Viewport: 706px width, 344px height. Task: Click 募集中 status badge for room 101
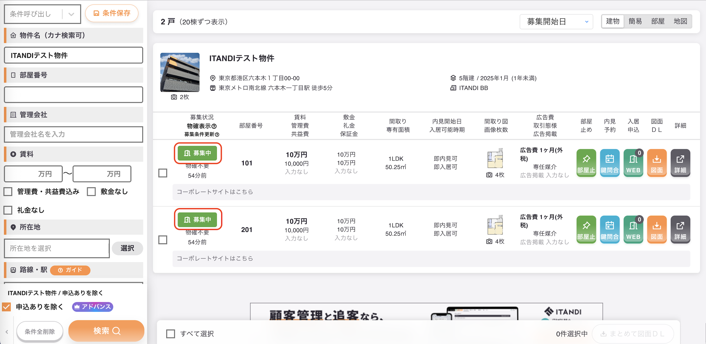[197, 153]
